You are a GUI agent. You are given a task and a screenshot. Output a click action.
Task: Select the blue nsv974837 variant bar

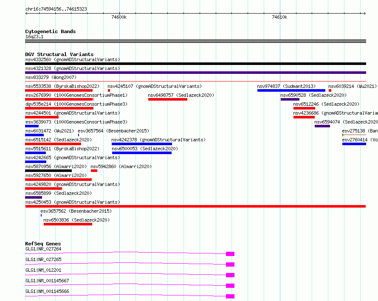pos(291,90)
